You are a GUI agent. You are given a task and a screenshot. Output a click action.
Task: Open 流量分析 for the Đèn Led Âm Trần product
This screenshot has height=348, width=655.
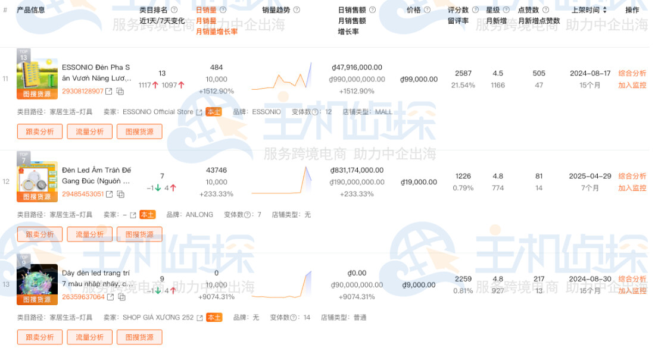tap(89, 234)
